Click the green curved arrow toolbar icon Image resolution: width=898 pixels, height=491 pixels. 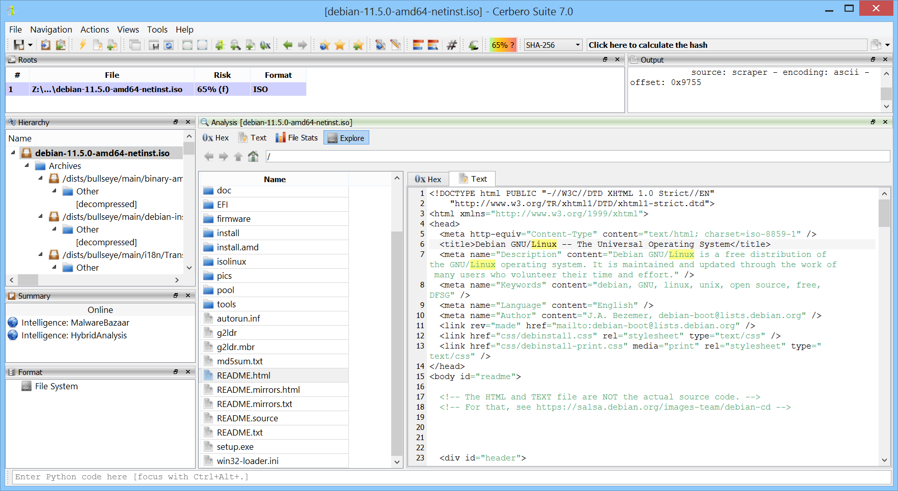[x=473, y=45]
